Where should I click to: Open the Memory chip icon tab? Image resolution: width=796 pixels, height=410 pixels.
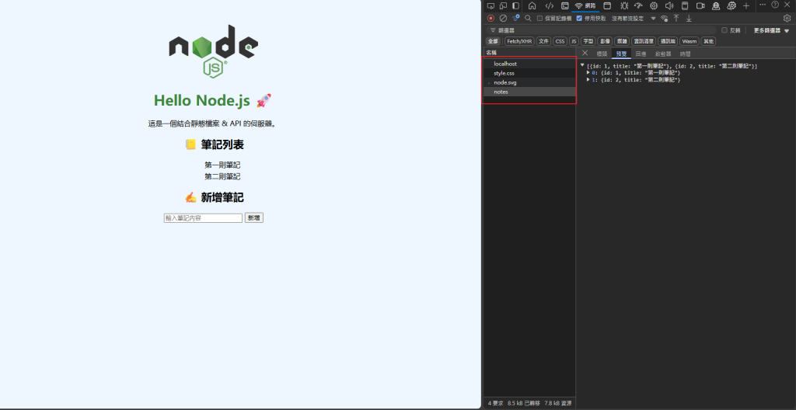[x=654, y=5]
